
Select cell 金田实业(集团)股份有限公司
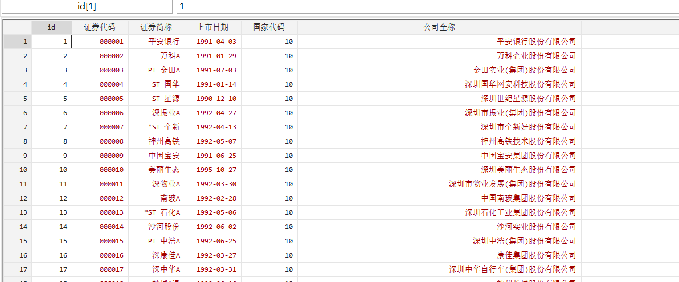439,70
